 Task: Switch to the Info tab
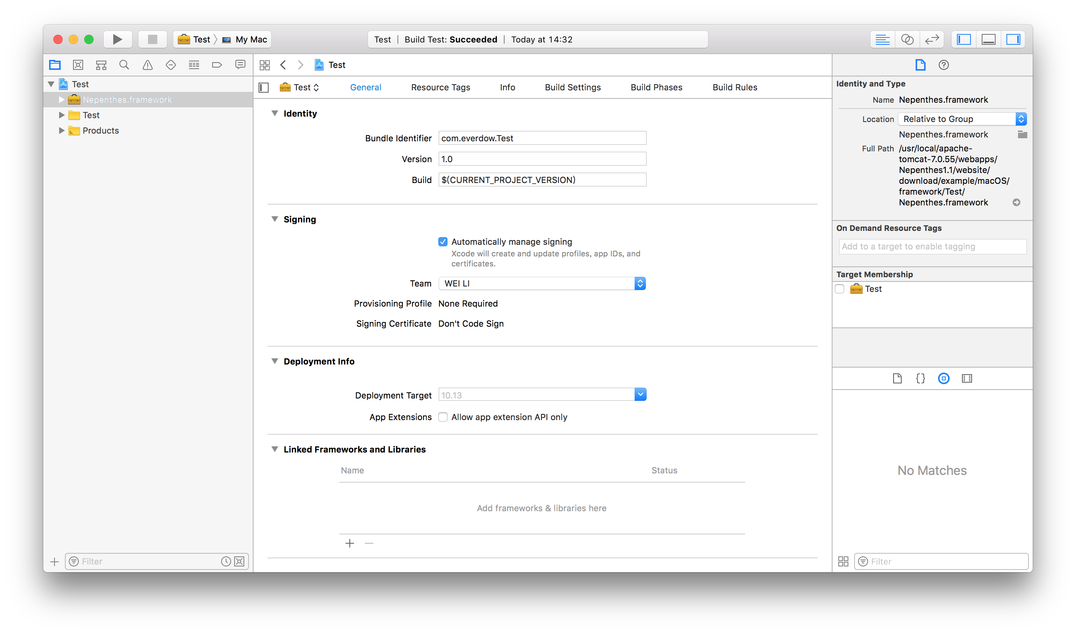[507, 88]
